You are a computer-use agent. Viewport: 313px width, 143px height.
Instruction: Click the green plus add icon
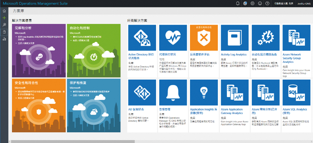click(x=4, y=18)
